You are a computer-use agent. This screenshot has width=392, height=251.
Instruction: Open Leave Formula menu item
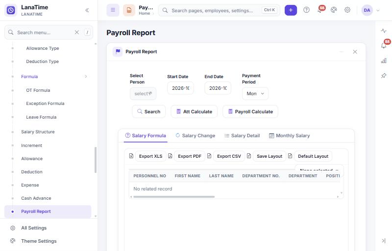coord(41,117)
